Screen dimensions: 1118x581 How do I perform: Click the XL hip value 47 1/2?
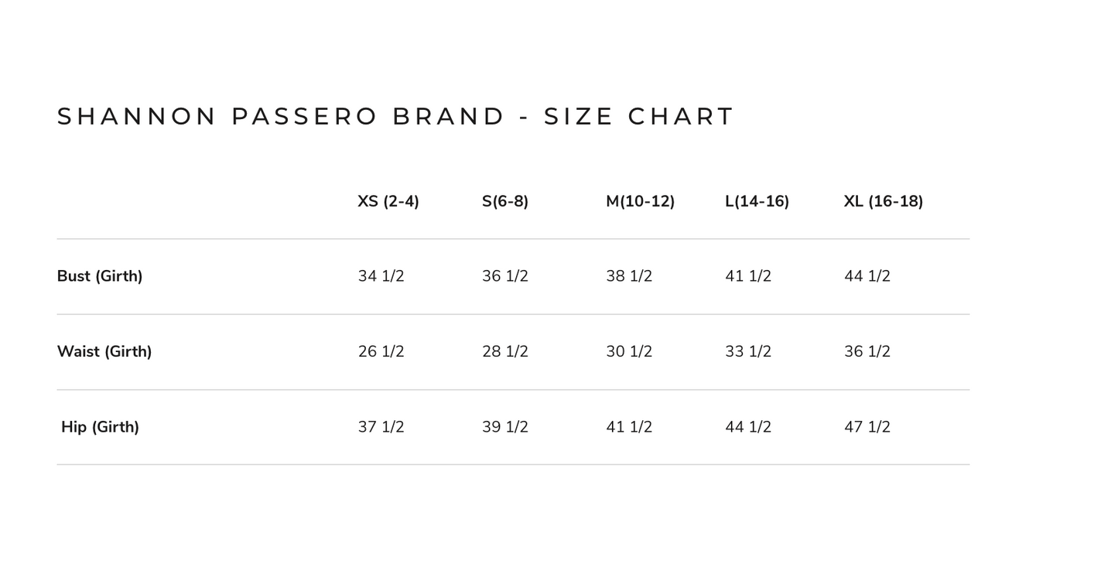(x=867, y=427)
